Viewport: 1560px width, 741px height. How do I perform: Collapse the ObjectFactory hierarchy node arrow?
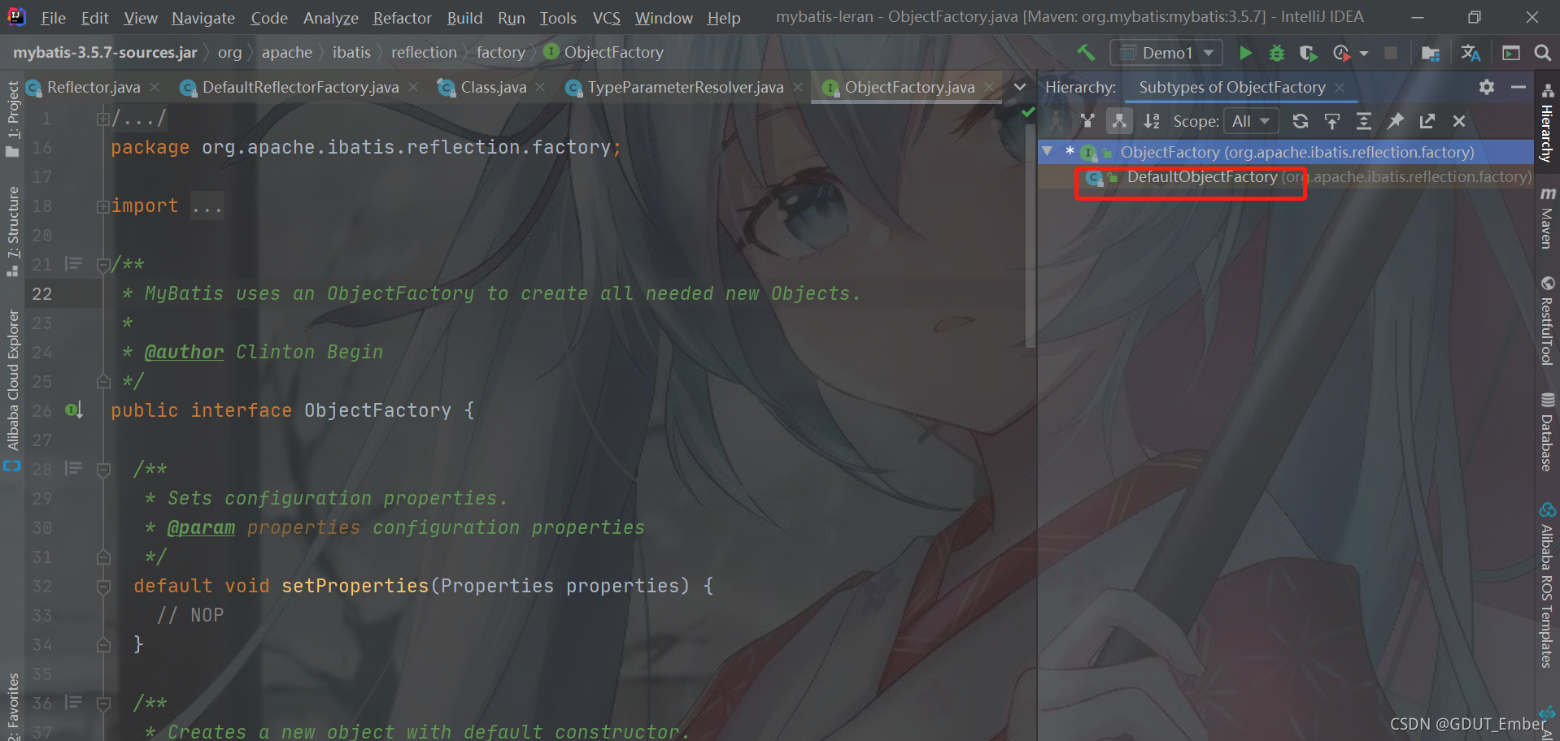click(1048, 151)
